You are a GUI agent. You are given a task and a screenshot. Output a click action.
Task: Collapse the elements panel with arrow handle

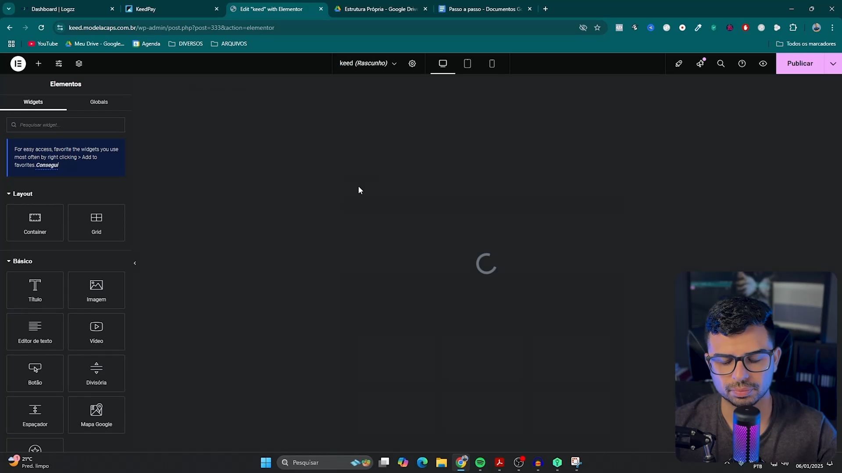[135, 263]
